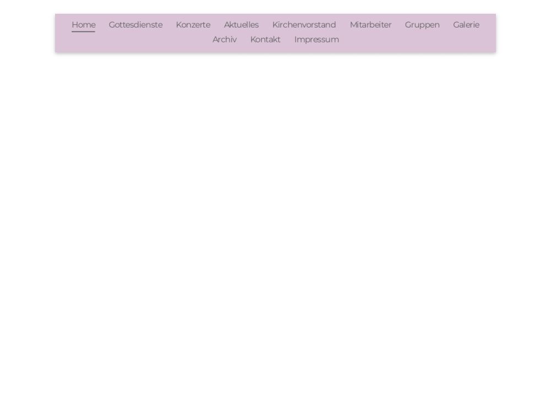This screenshot has width=551, height=413.
Task: View staff via the Mitarbeiter link
Action: click(x=370, y=25)
